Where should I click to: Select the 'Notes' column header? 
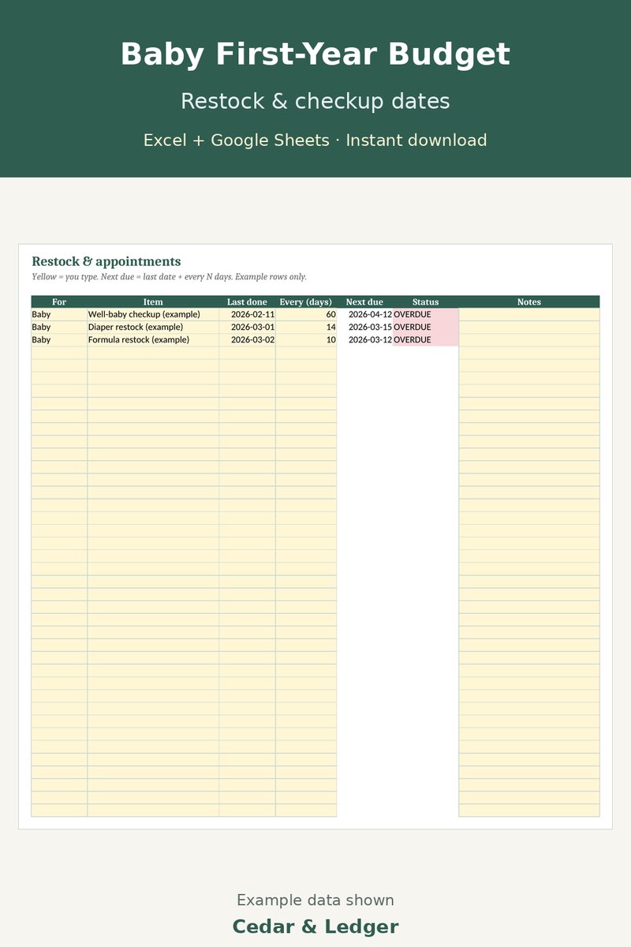pos(529,301)
